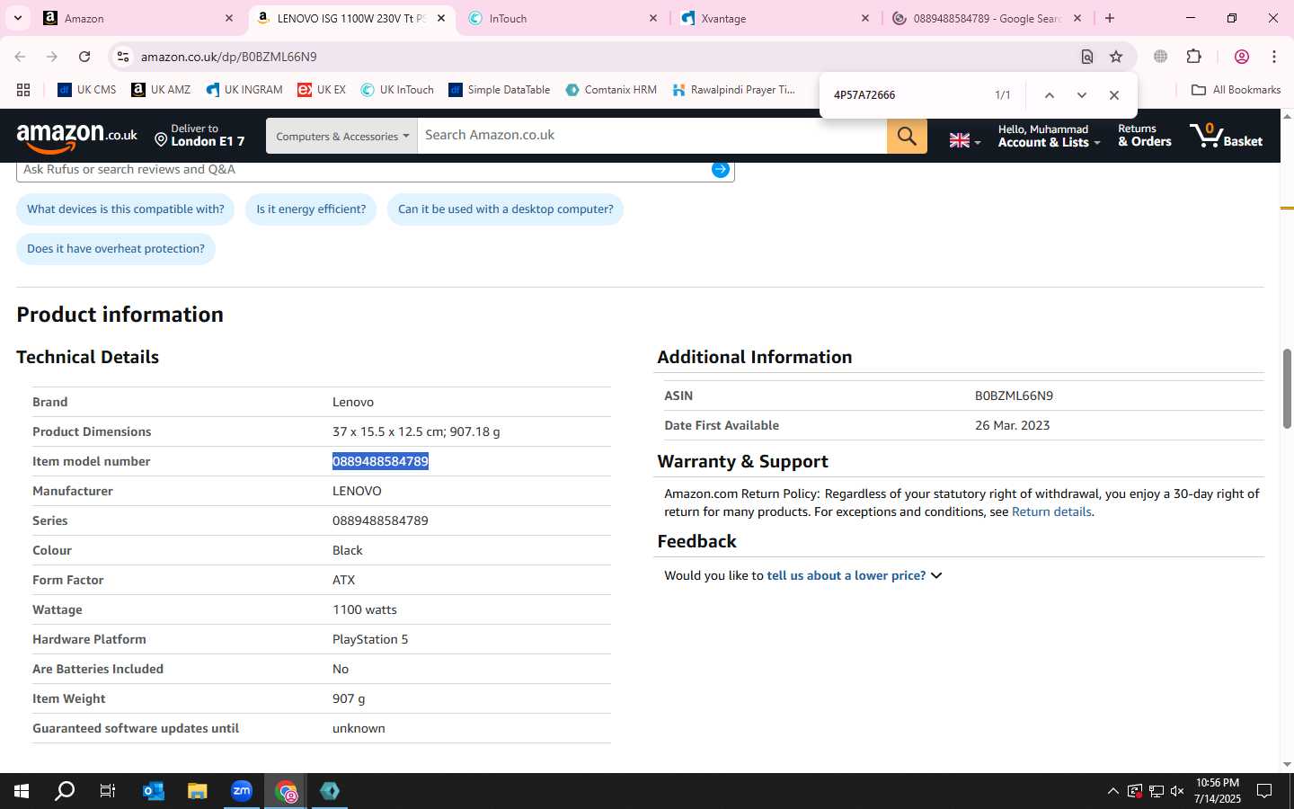Open Outlook from the taskbar

tap(153, 791)
